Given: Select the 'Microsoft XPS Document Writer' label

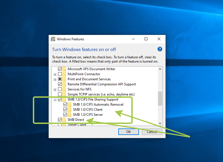Looking at the screenshot, I should click(x=91, y=69).
